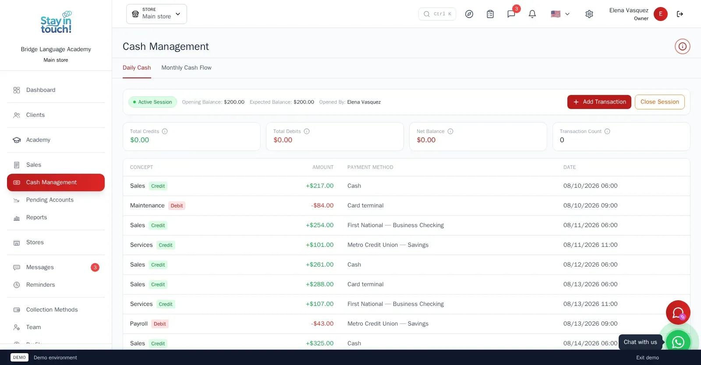This screenshot has height=365, width=701.
Task: Open Reminders in the sidebar
Action: (x=56, y=285)
